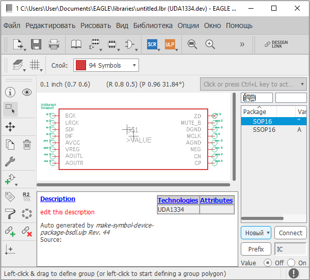The image size is (310, 280).
Task: Toggle the Show eye tool
Action: pyautogui.click(x=27, y=92)
